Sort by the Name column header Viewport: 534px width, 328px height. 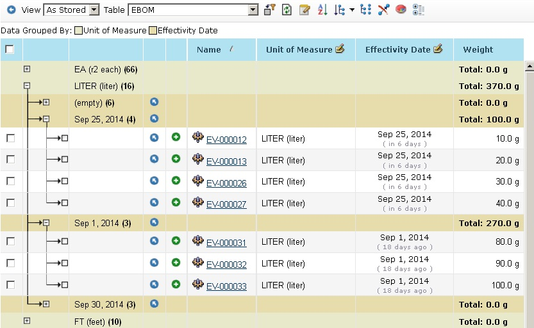click(x=209, y=49)
